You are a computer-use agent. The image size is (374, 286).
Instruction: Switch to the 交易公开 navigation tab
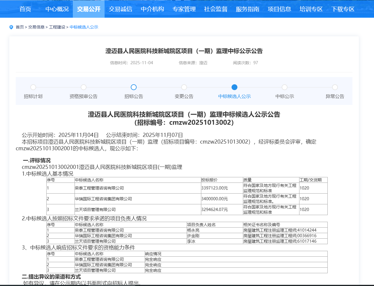[89, 9]
